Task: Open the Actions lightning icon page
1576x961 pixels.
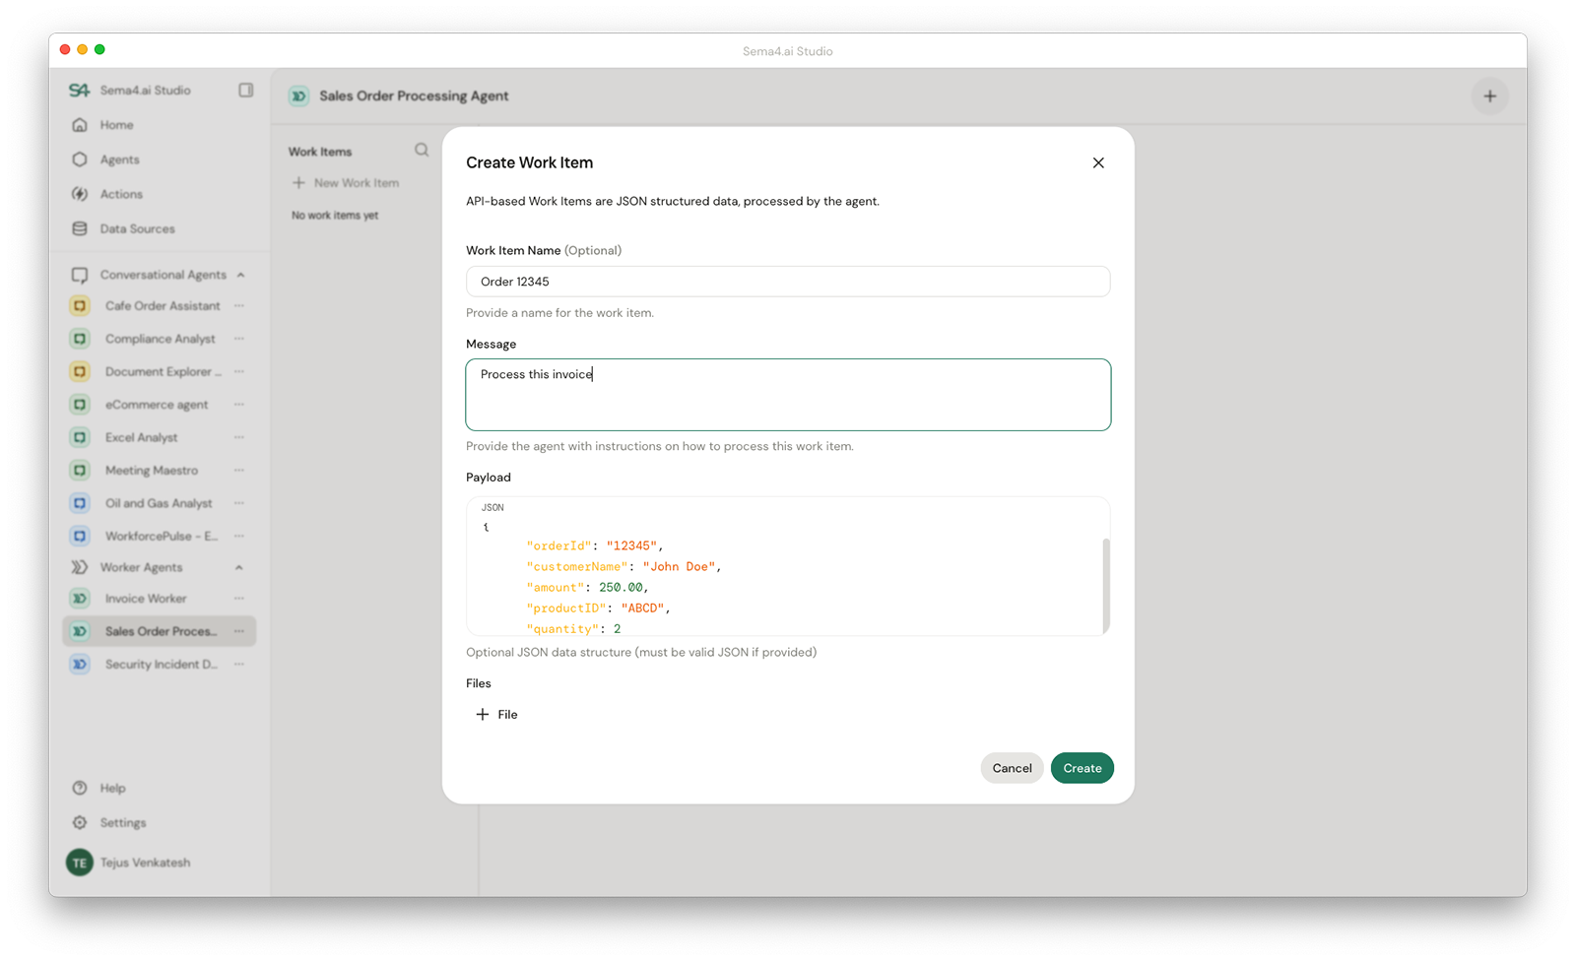Action: (80, 194)
